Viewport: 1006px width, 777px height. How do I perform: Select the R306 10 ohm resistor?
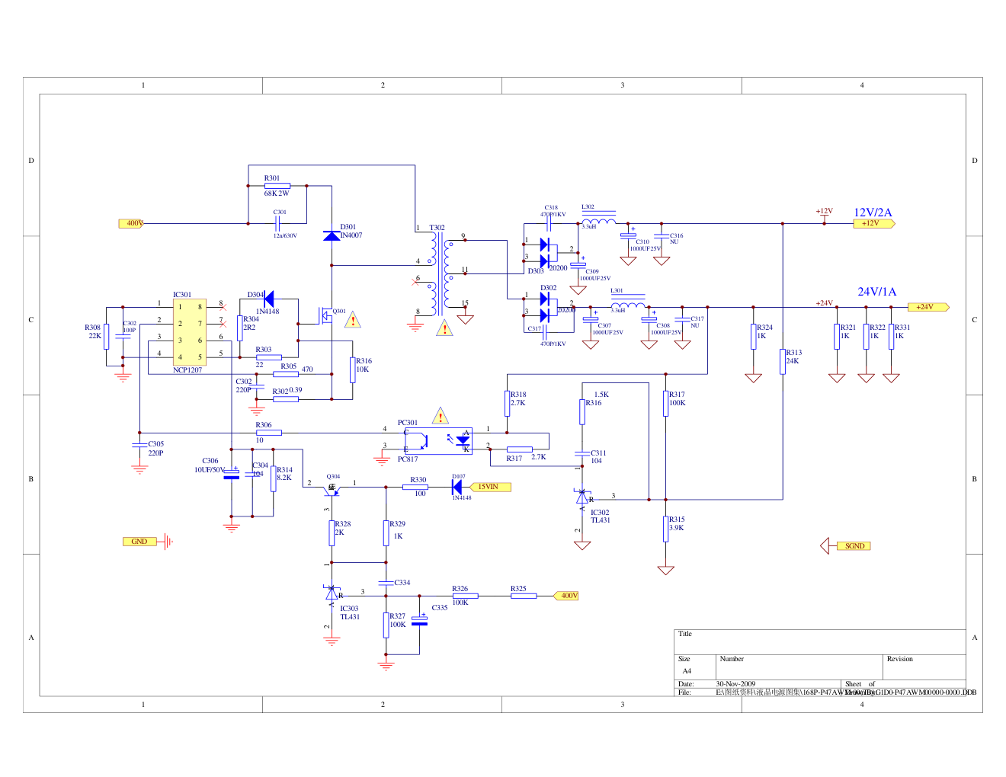tap(269, 432)
